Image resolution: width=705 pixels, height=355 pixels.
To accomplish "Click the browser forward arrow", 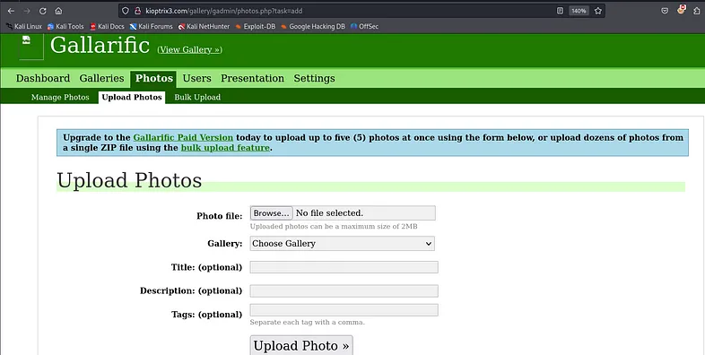I will (27, 11).
